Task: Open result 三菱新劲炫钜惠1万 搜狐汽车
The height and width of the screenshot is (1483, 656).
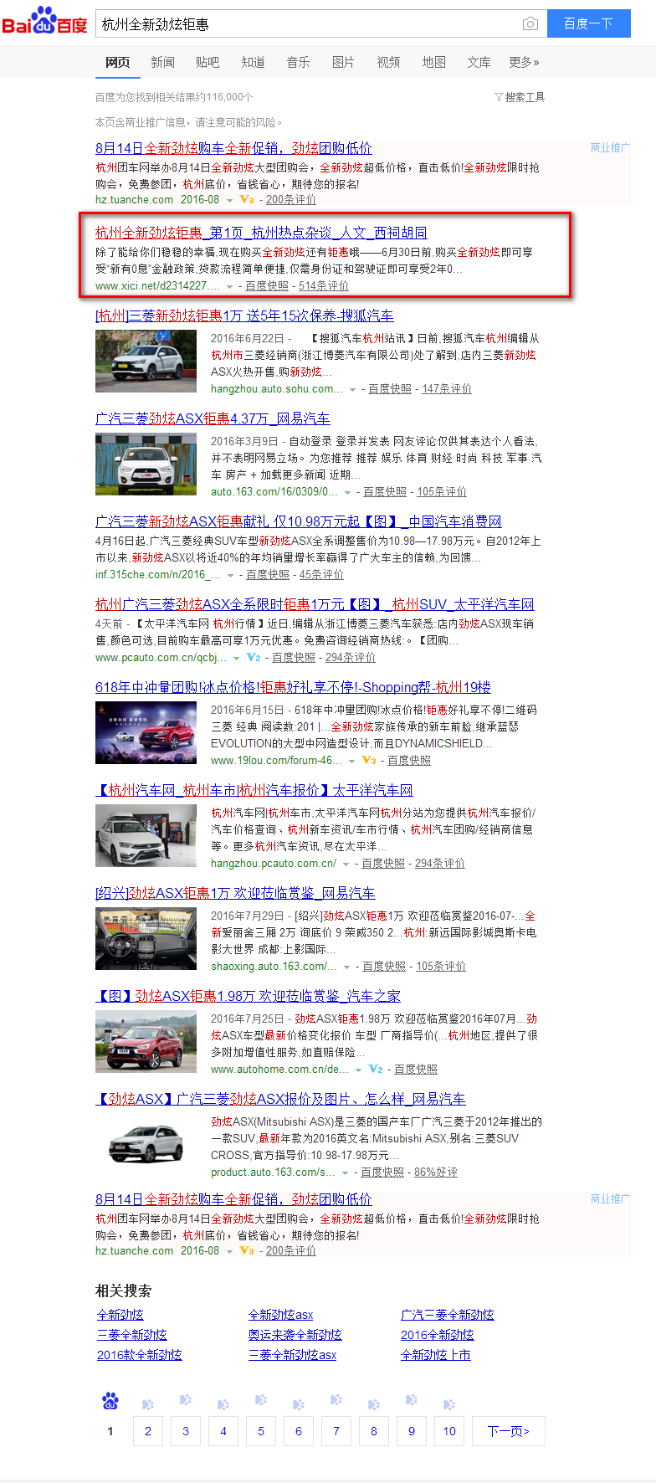Action: point(244,316)
